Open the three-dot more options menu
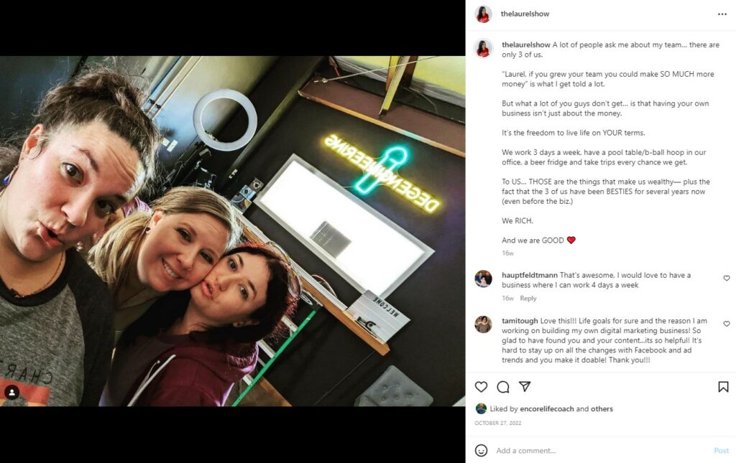 pos(722,14)
